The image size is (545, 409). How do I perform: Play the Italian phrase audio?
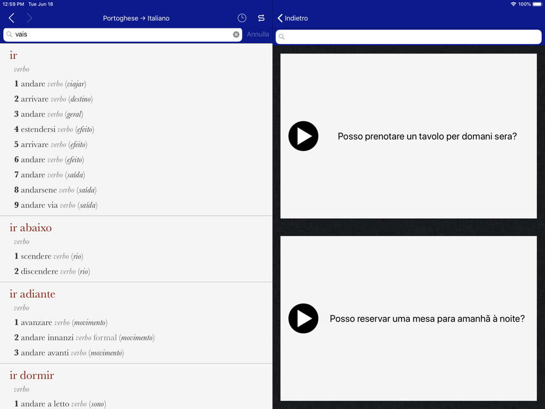(303, 136)
